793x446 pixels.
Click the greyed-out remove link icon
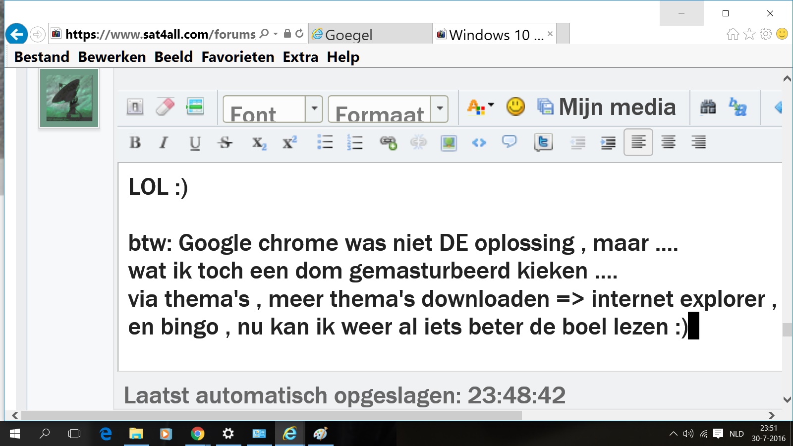418,143
